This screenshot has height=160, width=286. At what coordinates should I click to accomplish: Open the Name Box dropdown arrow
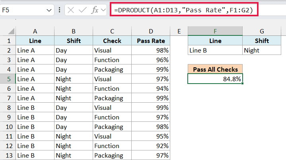click(49, 10)
